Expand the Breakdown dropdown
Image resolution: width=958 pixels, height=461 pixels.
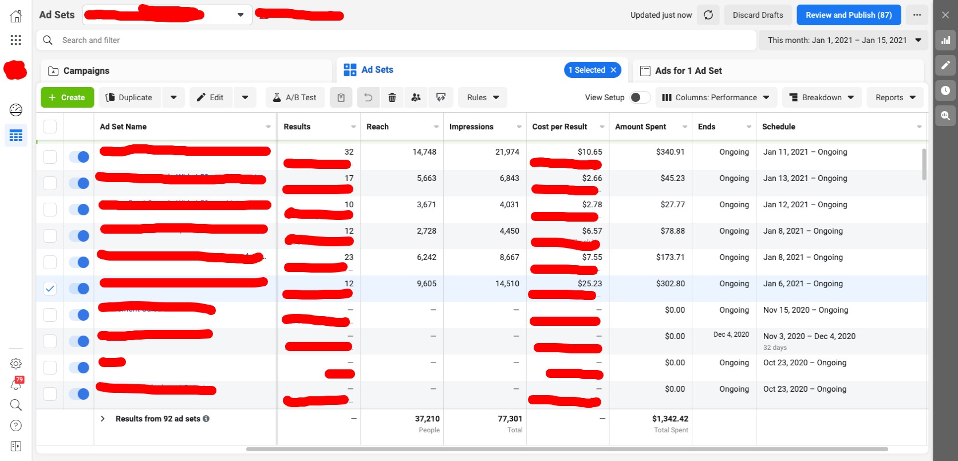coord(822,97)
